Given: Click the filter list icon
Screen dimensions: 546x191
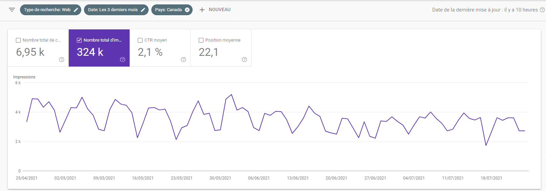Looking at the screenshot, I should coord(12,10).
